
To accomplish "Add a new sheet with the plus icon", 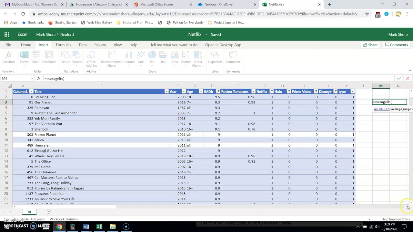I will 49,212.
